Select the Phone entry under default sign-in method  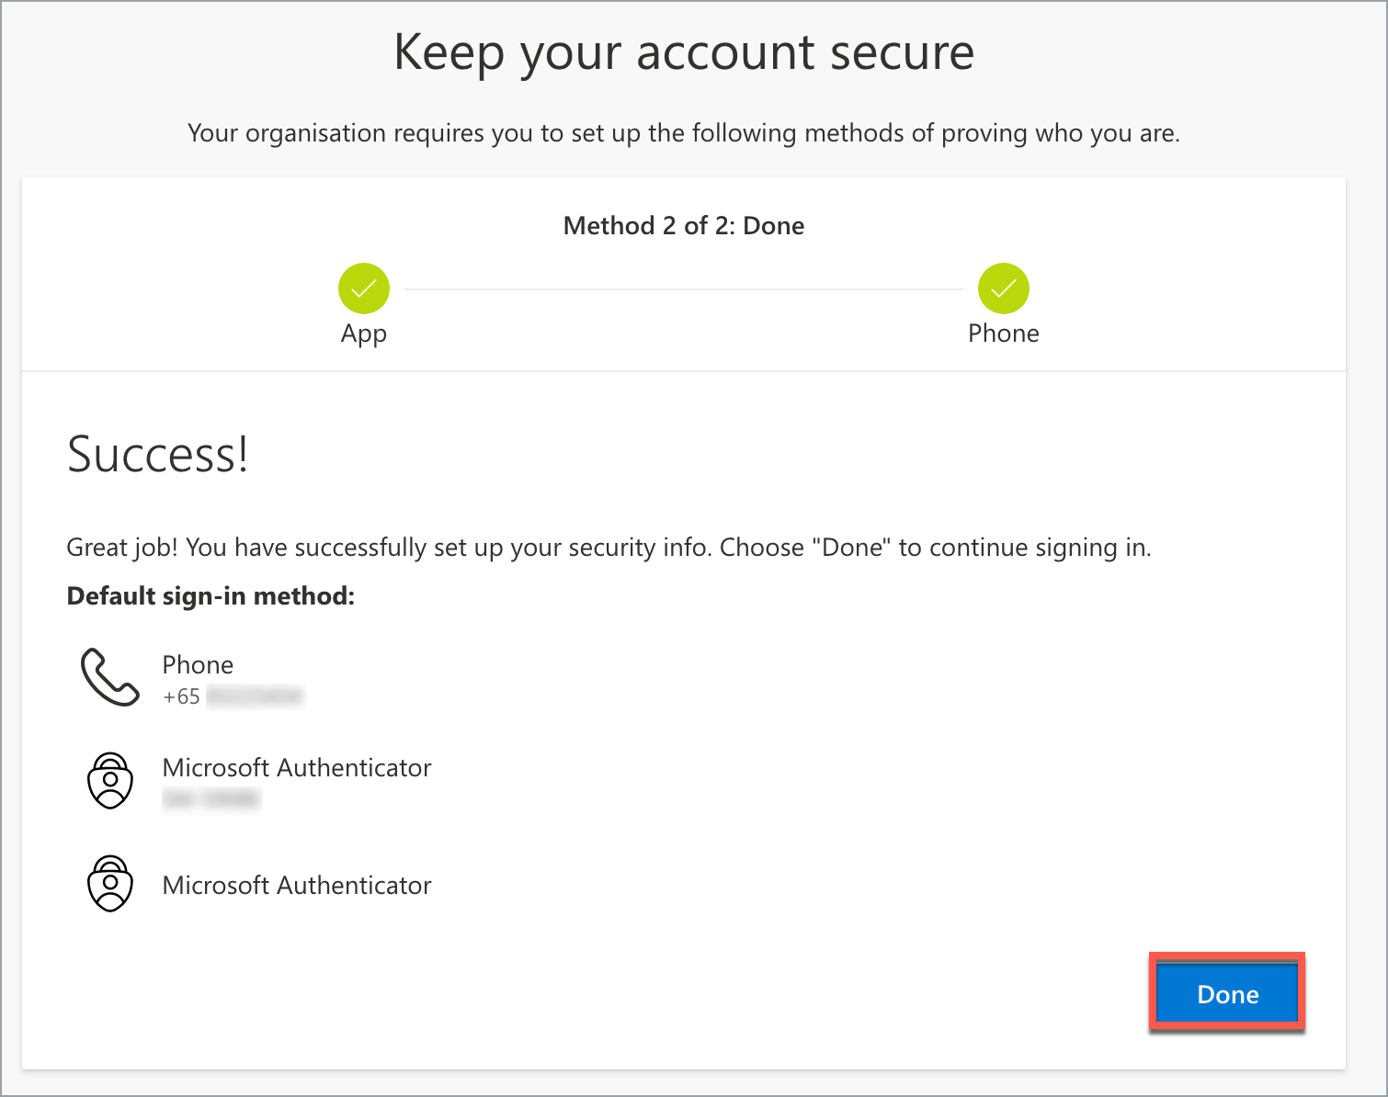click(x=197, y=664)
